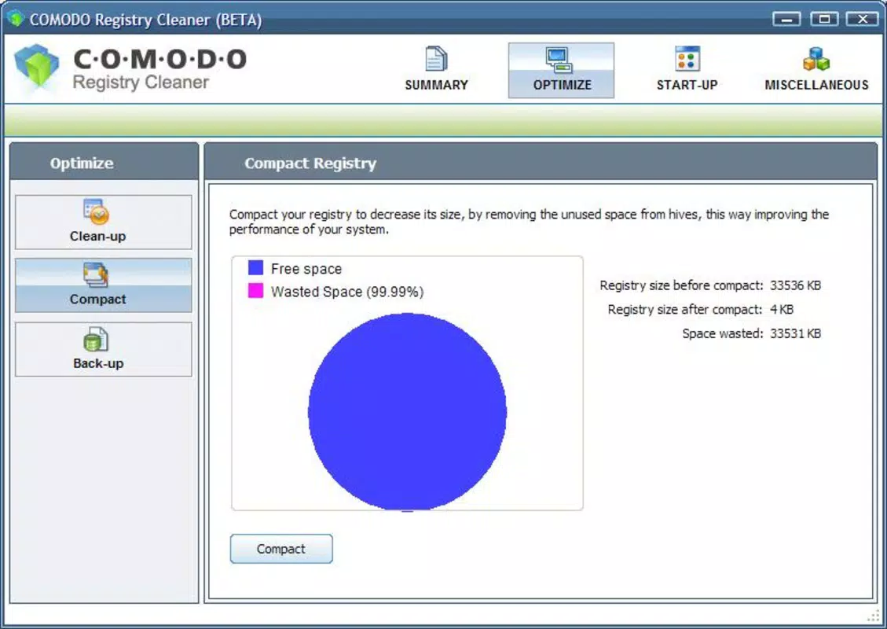
Task: Open the Back-up section
Action: (104, 349)
